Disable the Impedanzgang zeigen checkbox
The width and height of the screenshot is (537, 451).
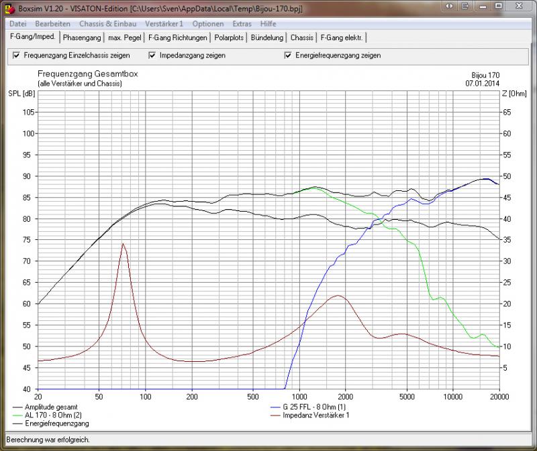[152, 55]
